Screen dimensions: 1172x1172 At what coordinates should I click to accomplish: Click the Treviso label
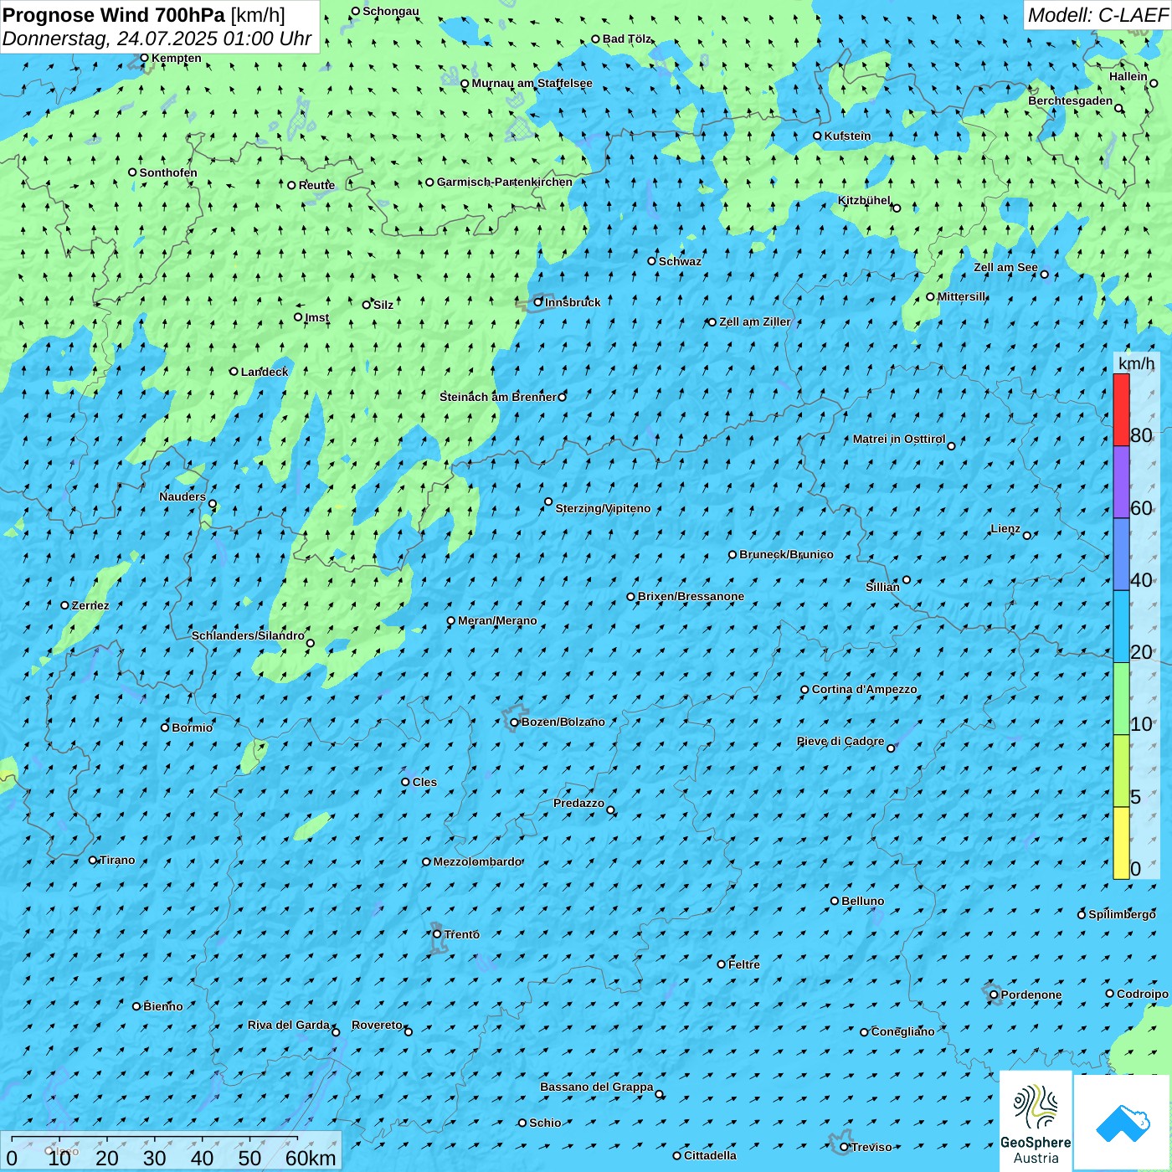point(871,1147)
